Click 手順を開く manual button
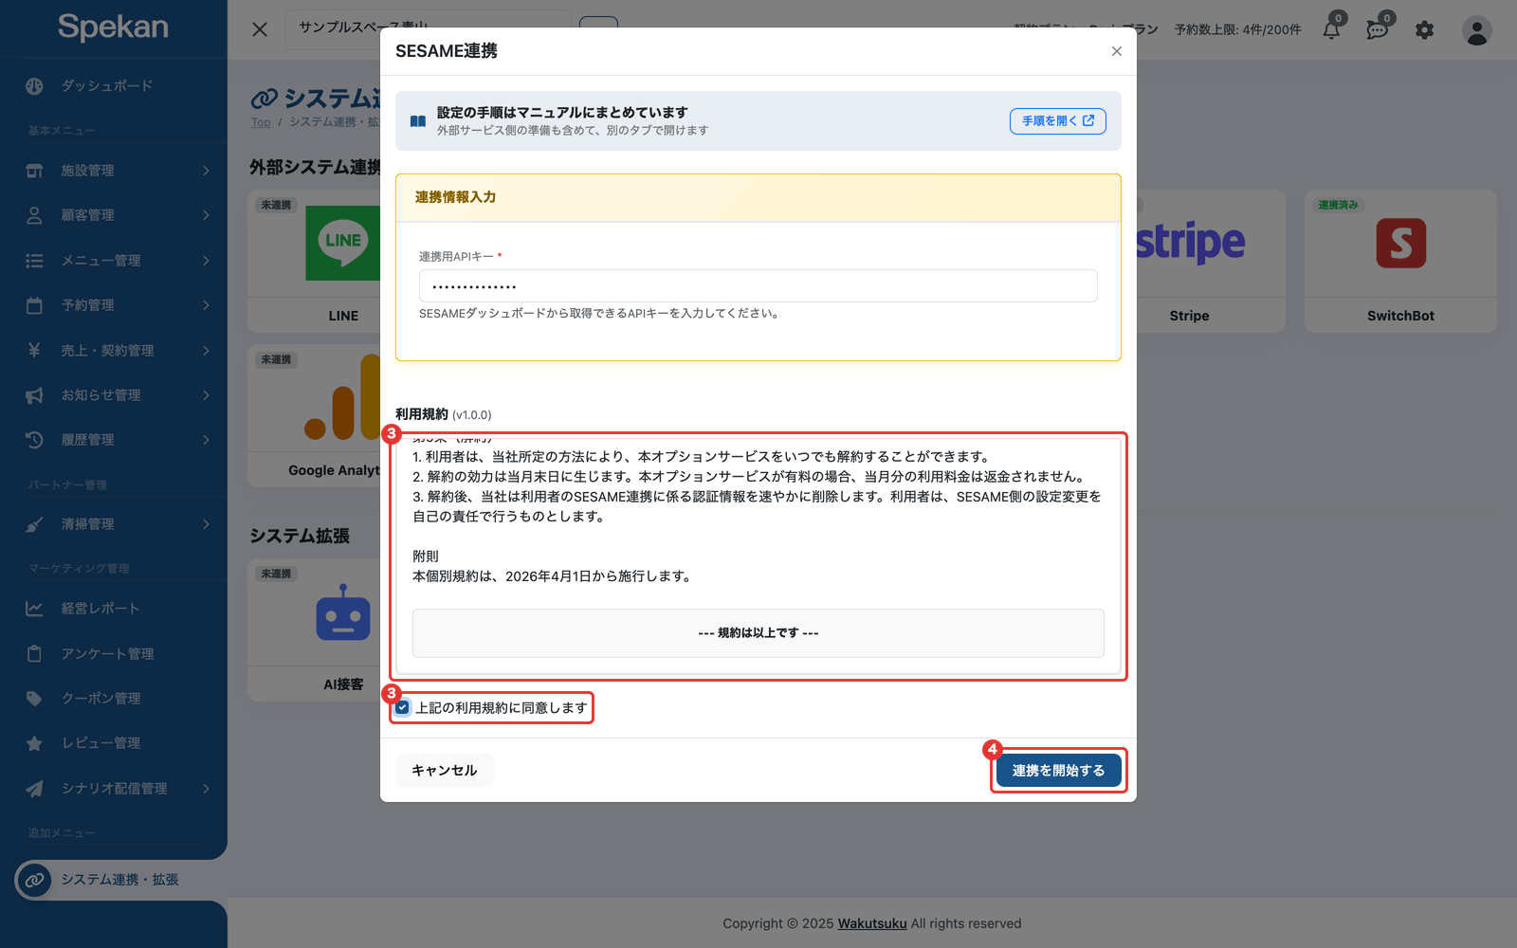1517x948 pixels. [x=1058, y=121]
